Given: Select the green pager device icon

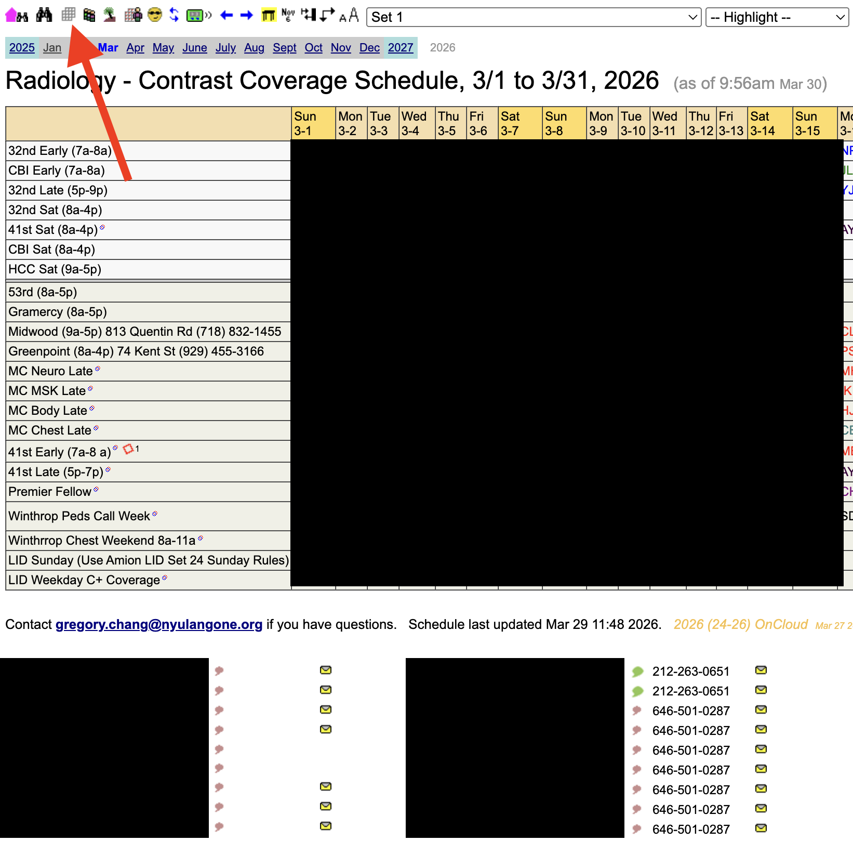Looking at the screenshot, I should pos(196,15).
